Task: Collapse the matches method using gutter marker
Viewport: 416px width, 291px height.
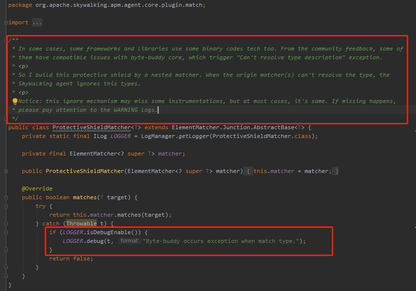Action: coord(6,198)
